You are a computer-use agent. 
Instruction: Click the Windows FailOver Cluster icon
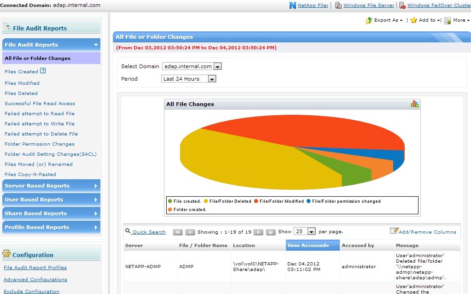click(402, 6)
